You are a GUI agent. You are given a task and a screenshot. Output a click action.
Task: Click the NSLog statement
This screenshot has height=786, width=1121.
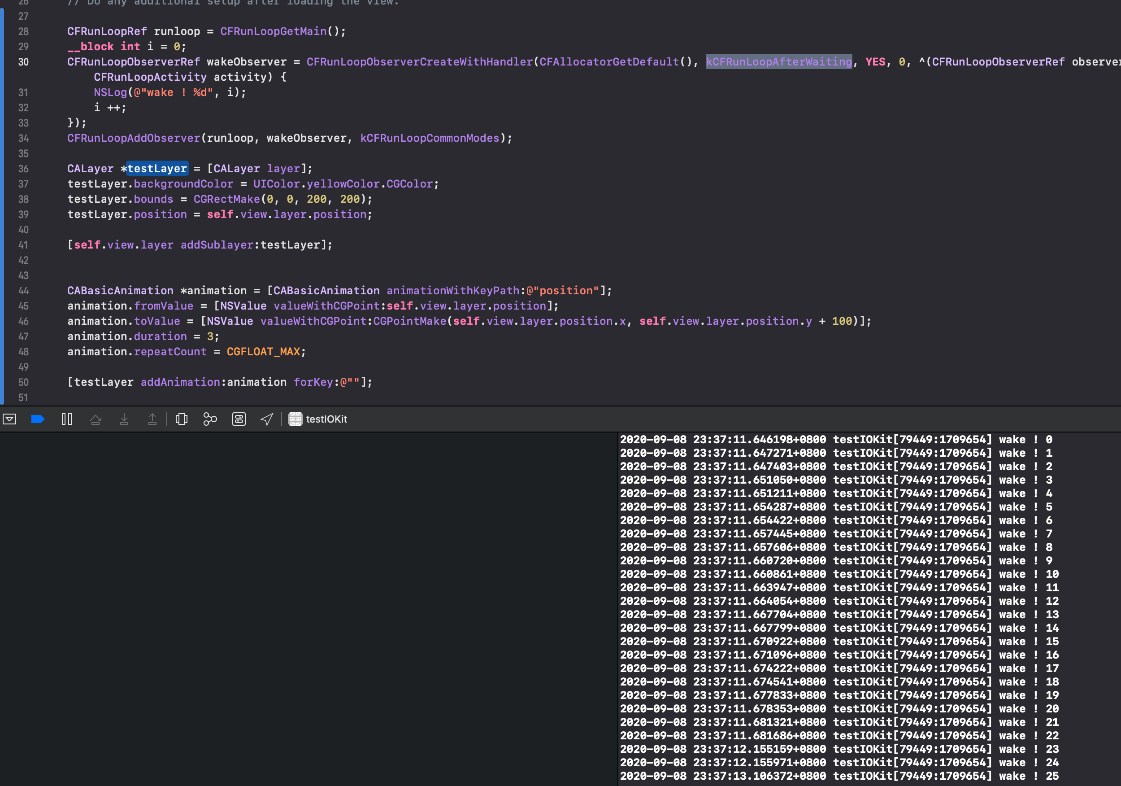coord(170,92)
